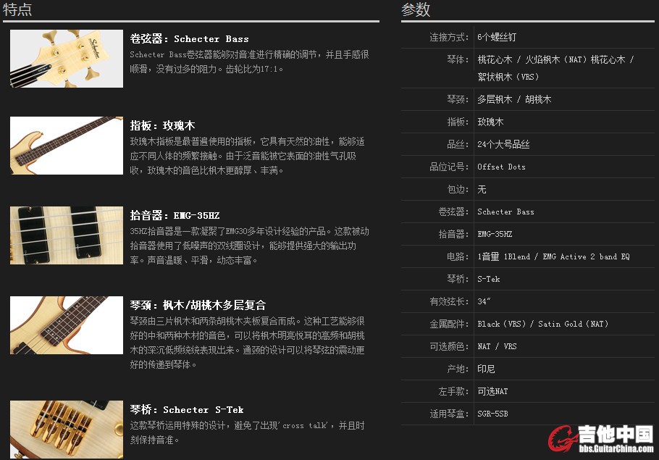Viewport: 659px width, 460px height.
Task: Click body wood value '桃花心木 / 火焰枫木 (NAT)'
Action: click(x=532, y=59)
